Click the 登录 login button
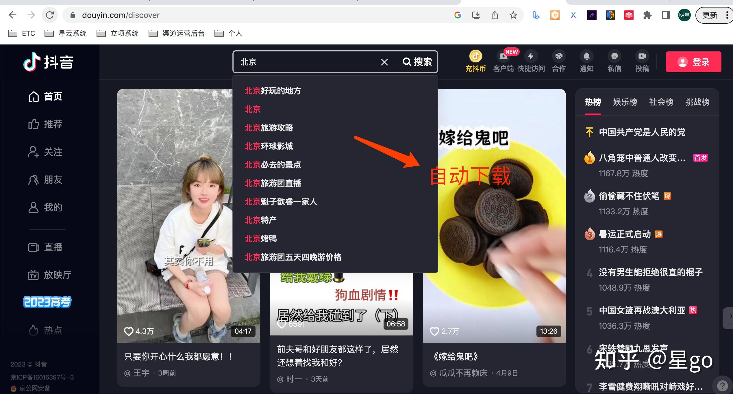The width and height of the screenshot is (733, 394). (x=693, y=62)
